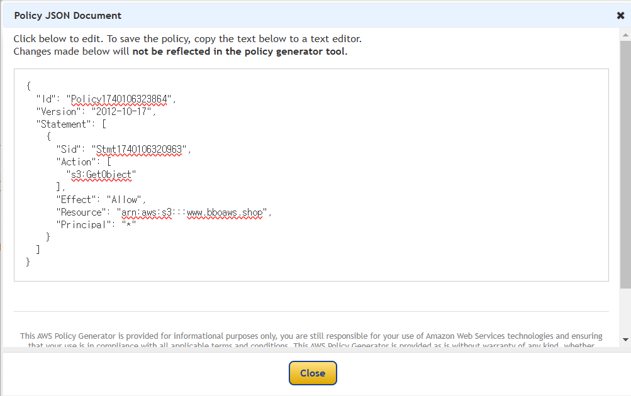The image size is (631, 396).
Task: Click the scrollbar down arrow
Action: point(625,339)
